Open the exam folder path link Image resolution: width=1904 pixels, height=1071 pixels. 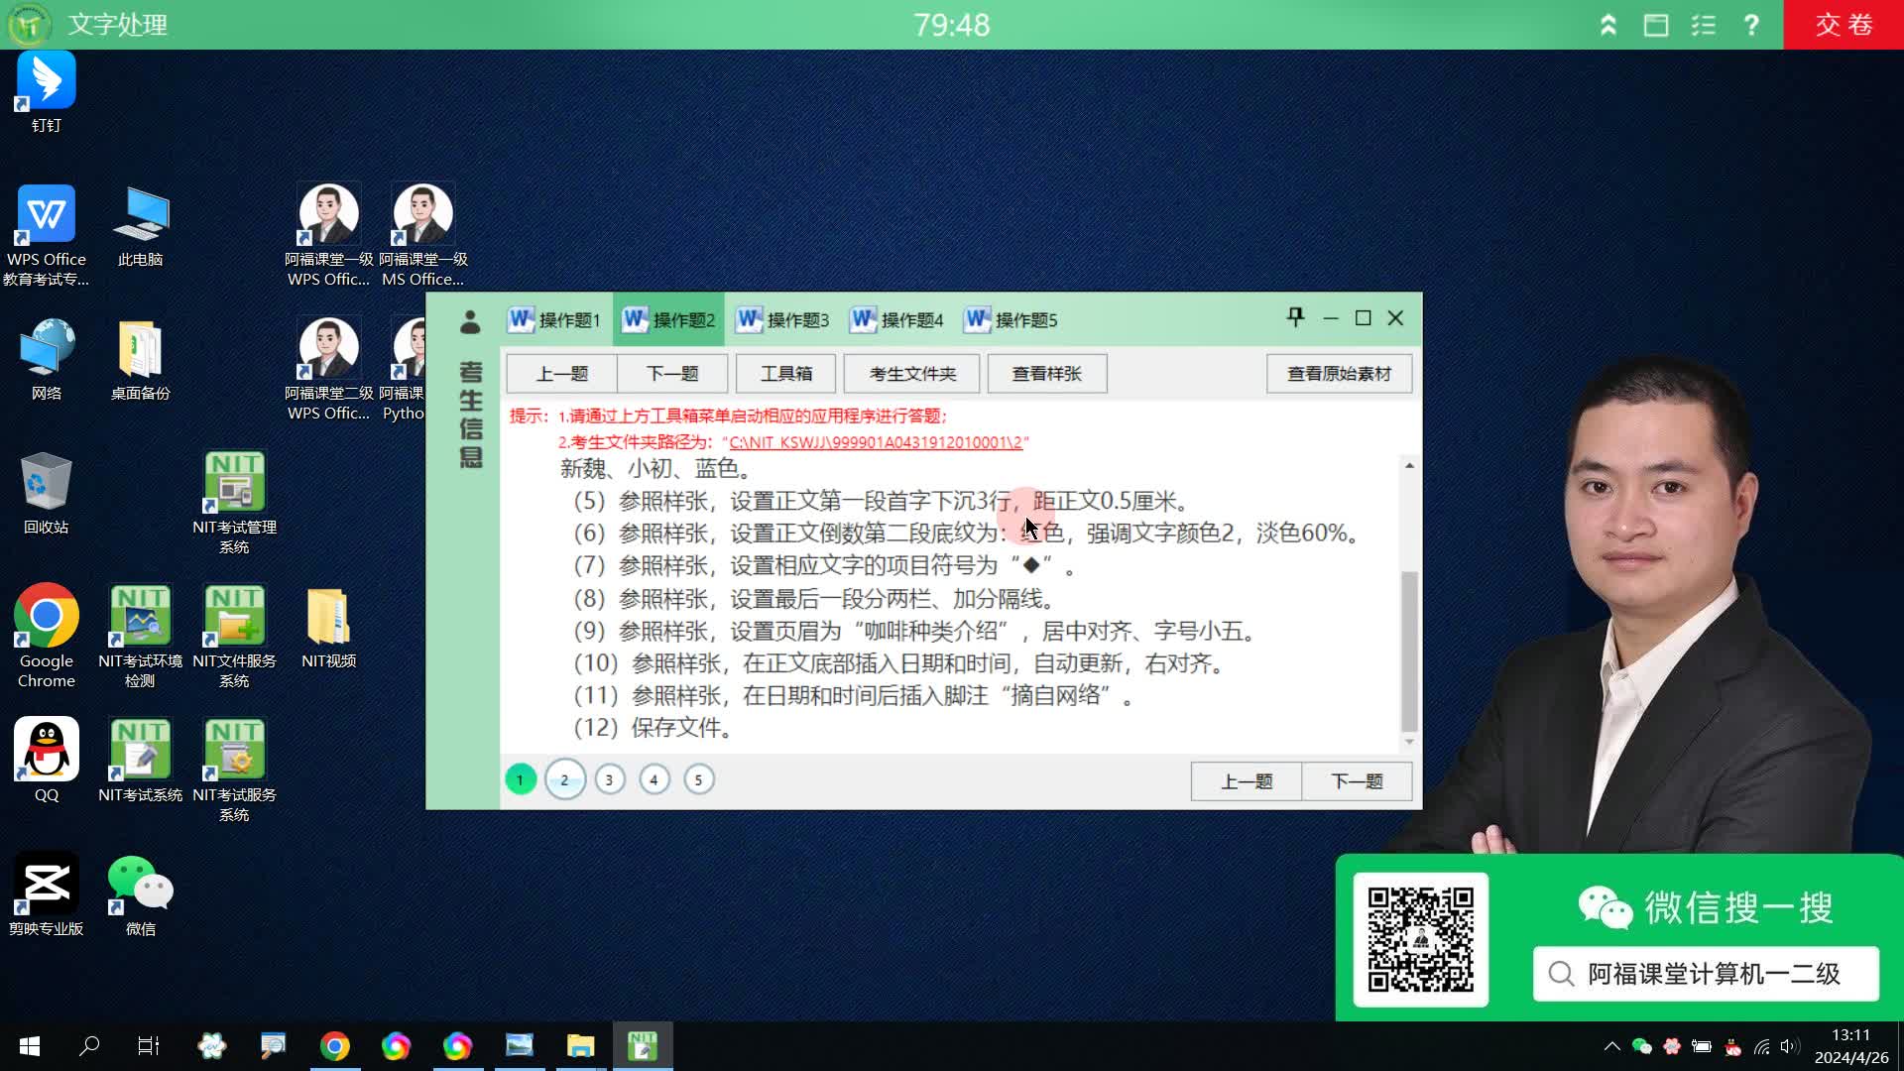point(878,442)
